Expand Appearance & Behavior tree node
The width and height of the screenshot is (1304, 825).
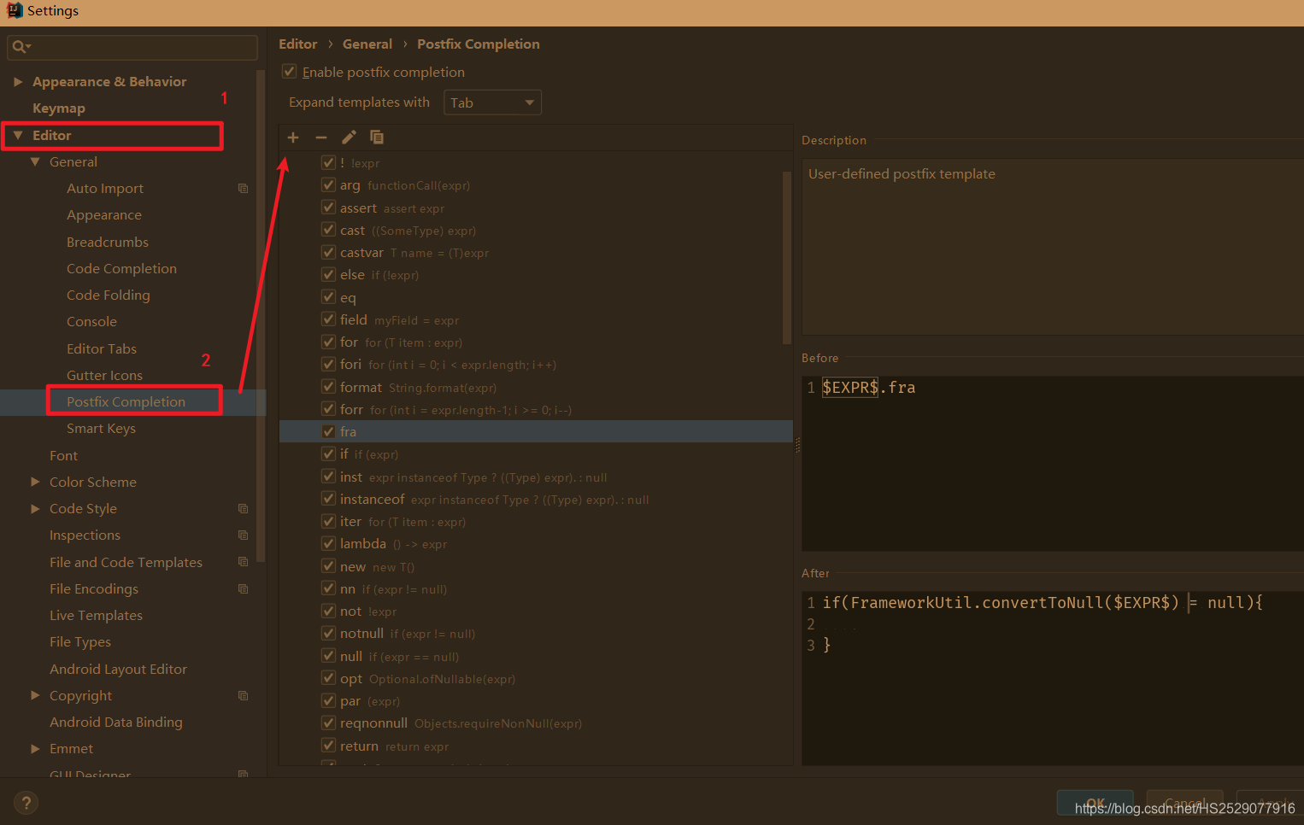point(17,82)
